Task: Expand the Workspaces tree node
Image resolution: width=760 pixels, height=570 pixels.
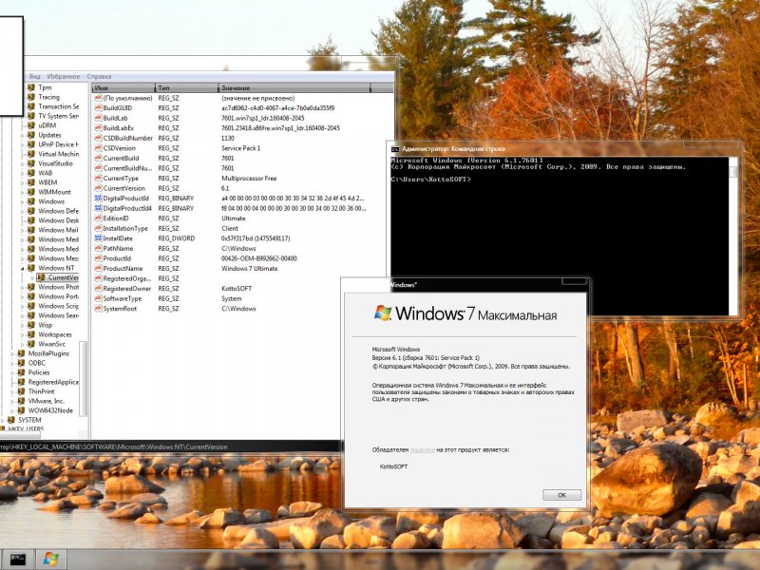Action: (22, 334)
